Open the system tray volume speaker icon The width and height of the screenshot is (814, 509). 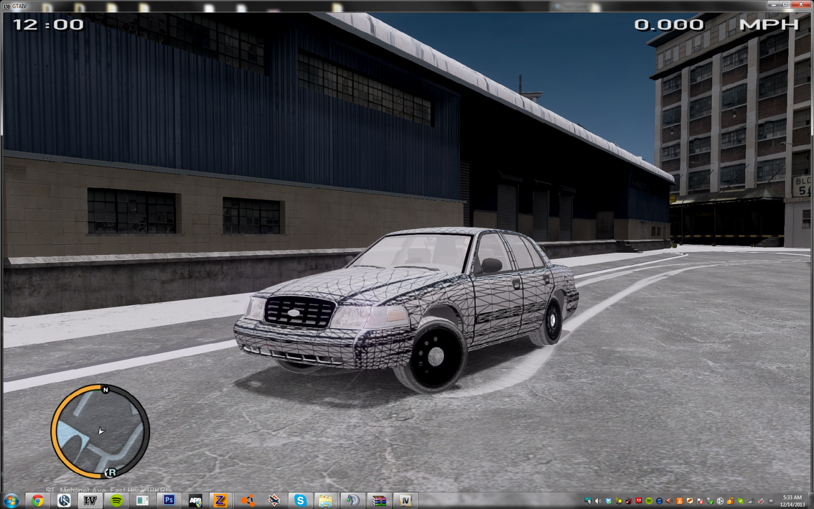point(598,501)
